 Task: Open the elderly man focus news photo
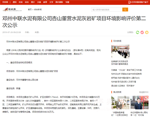120,103
